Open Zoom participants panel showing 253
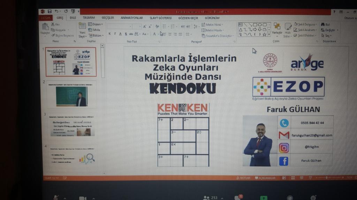The height and width of the screenshot is (200, 357). 211,198
